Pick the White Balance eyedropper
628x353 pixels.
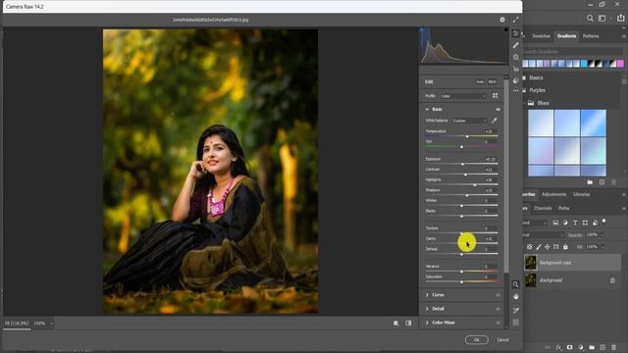coord(495,120)
